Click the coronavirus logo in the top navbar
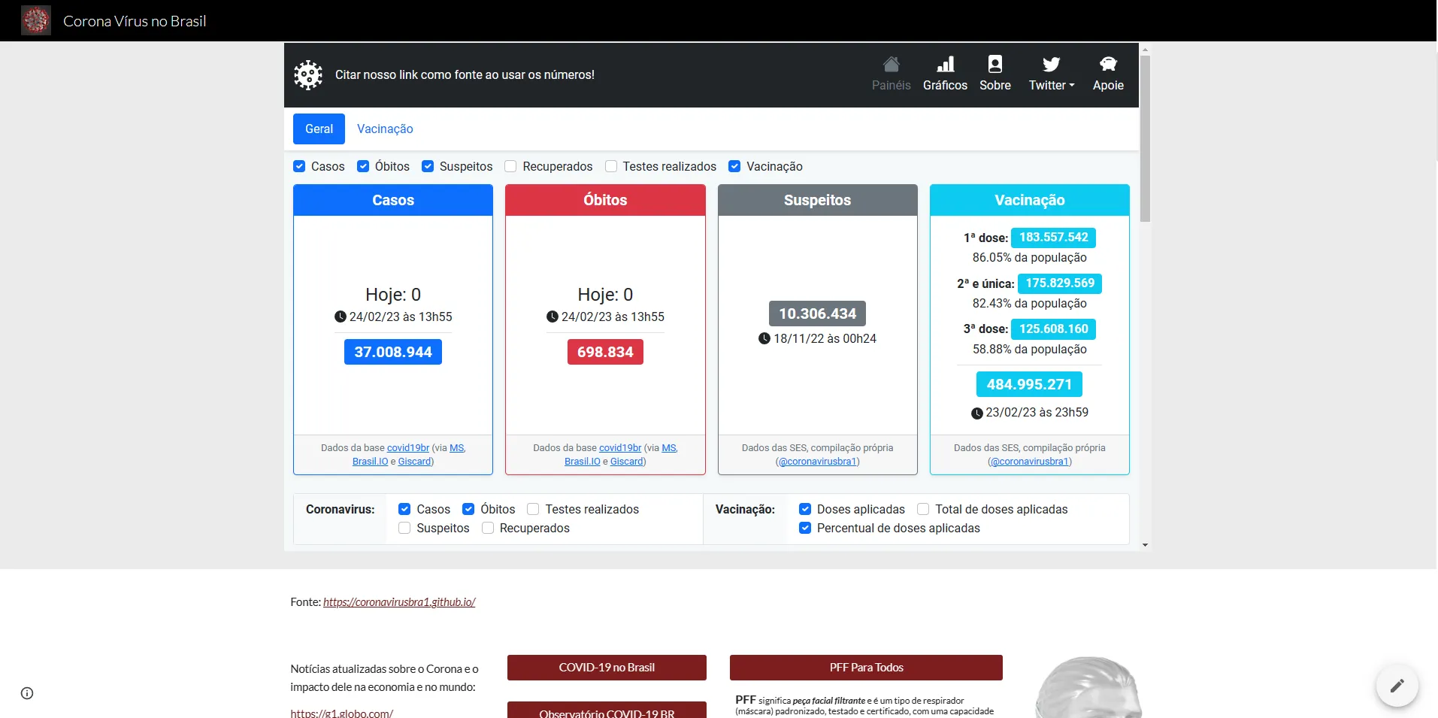Image resolution: width=1438 pixels, height=718 pixels. click(35, 20)
